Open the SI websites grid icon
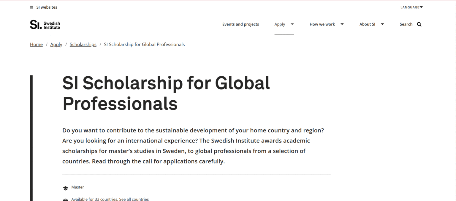Viewport: 456px width, 201px height. pyautogui.click(x=31, y=7)
